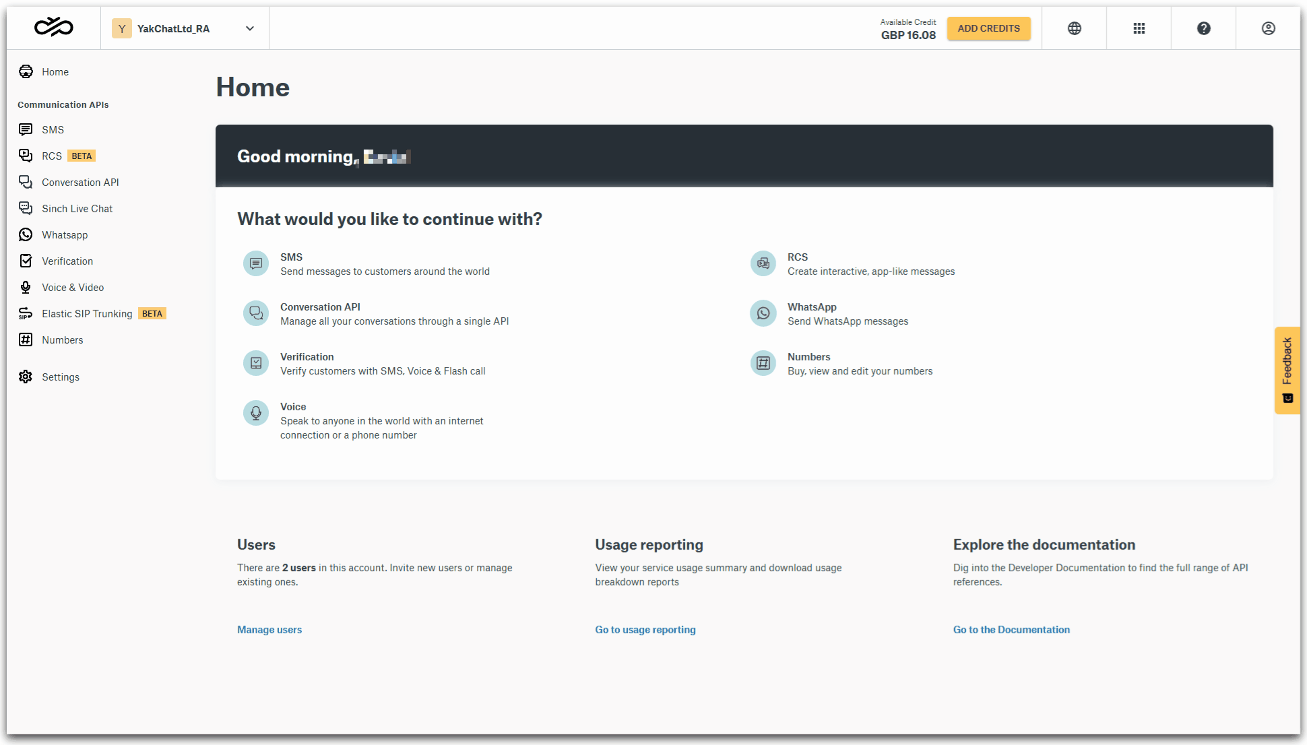
Task: Open the language globe icon
Action: pos(1075,28)
